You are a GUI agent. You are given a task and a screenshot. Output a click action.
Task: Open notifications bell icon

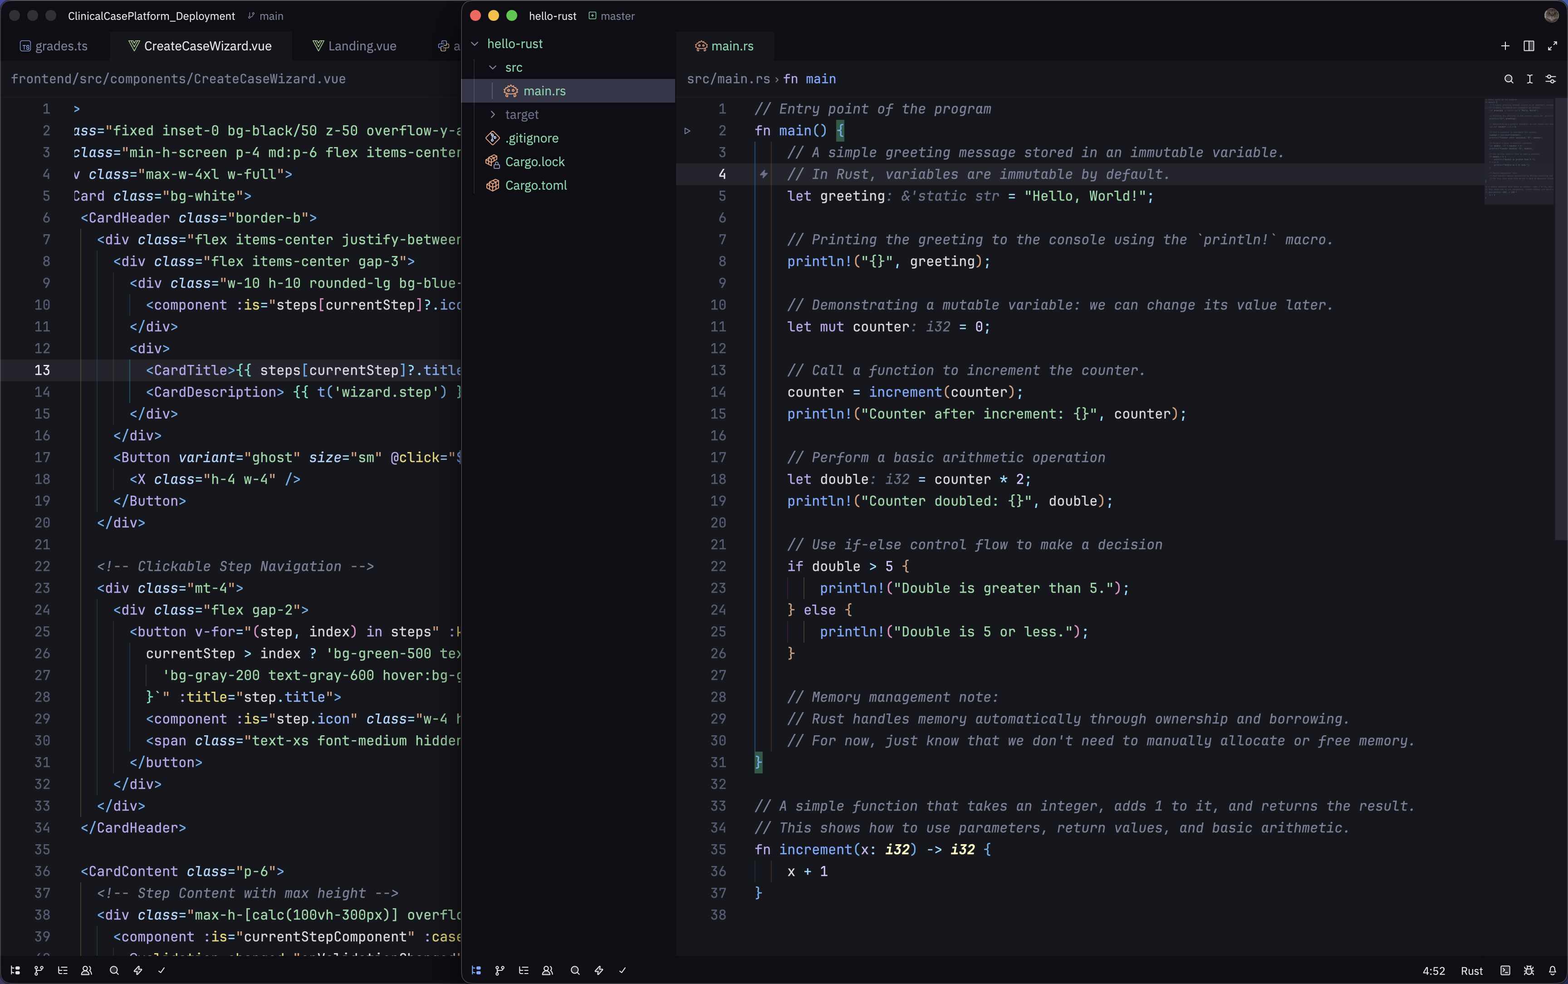coord(1553,970)
